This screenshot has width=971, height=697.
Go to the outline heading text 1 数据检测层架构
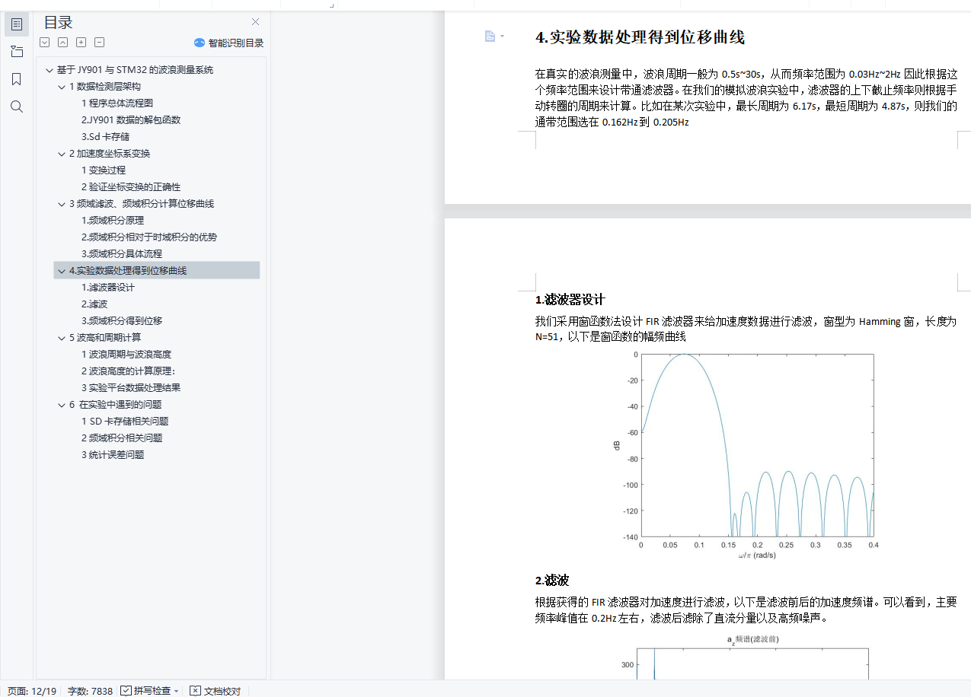[105, 87]
